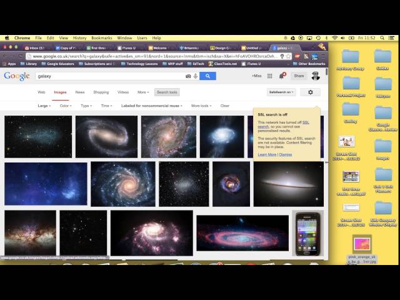Open the Google Educators bookmark folder
400x300 pixels.
tap(57, 64)
